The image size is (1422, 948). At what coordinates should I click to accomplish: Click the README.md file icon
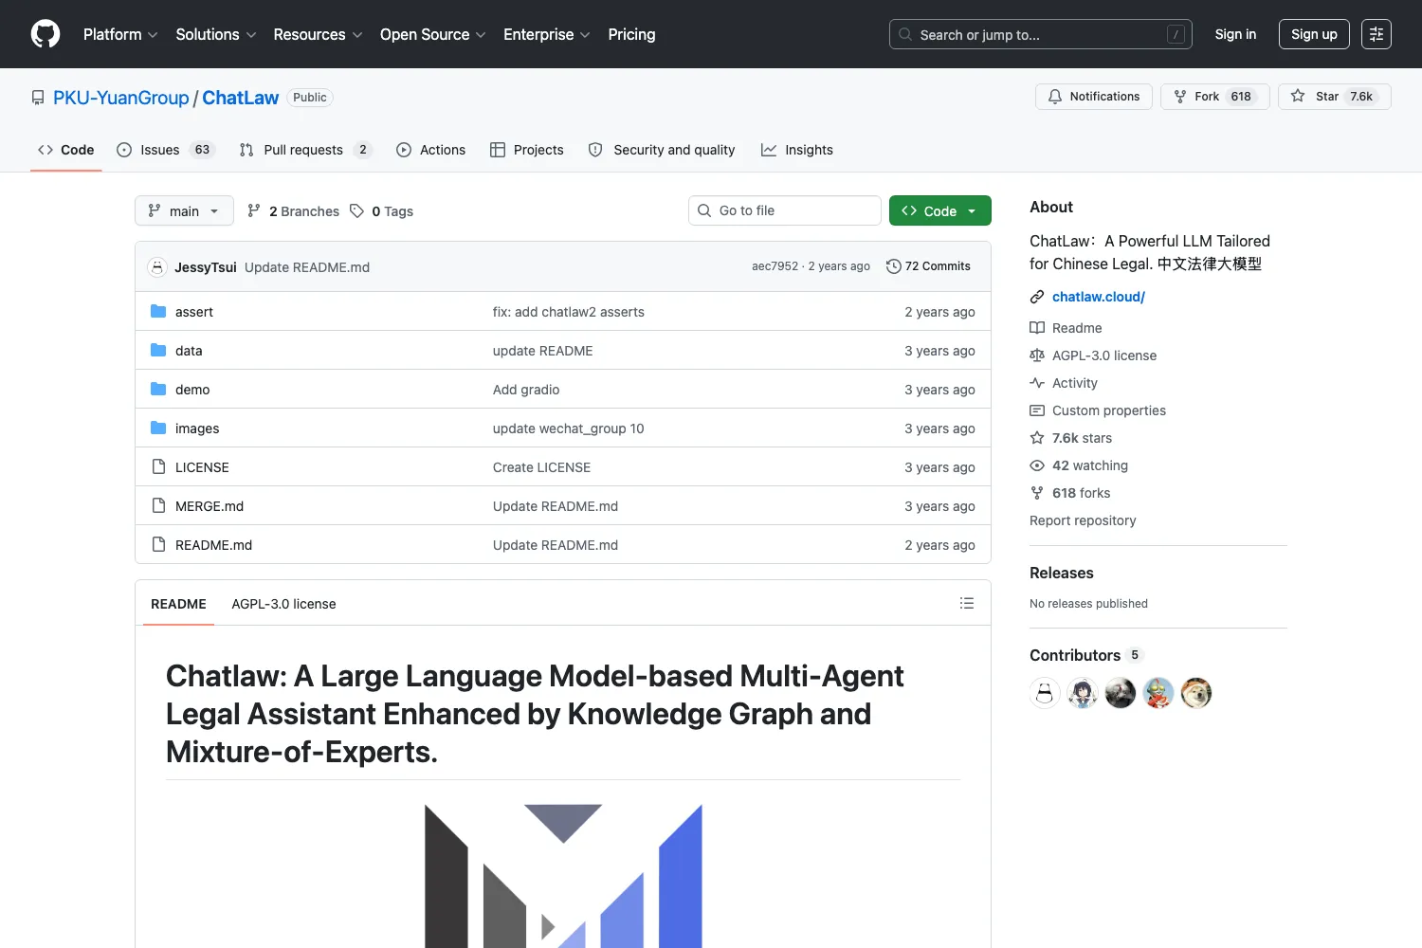[158, 545]
